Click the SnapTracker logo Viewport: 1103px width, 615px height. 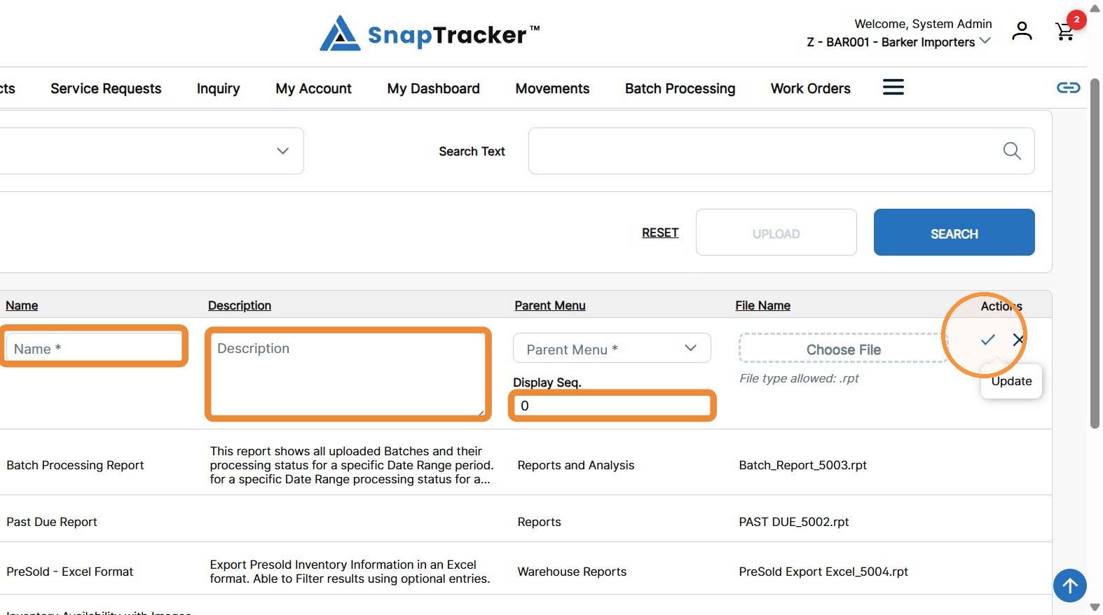(430, 34)
